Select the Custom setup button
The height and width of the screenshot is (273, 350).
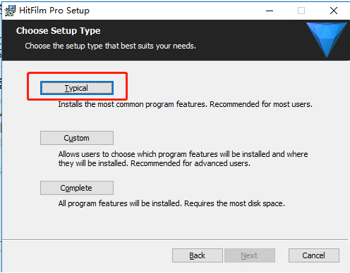tap(77, 138)
